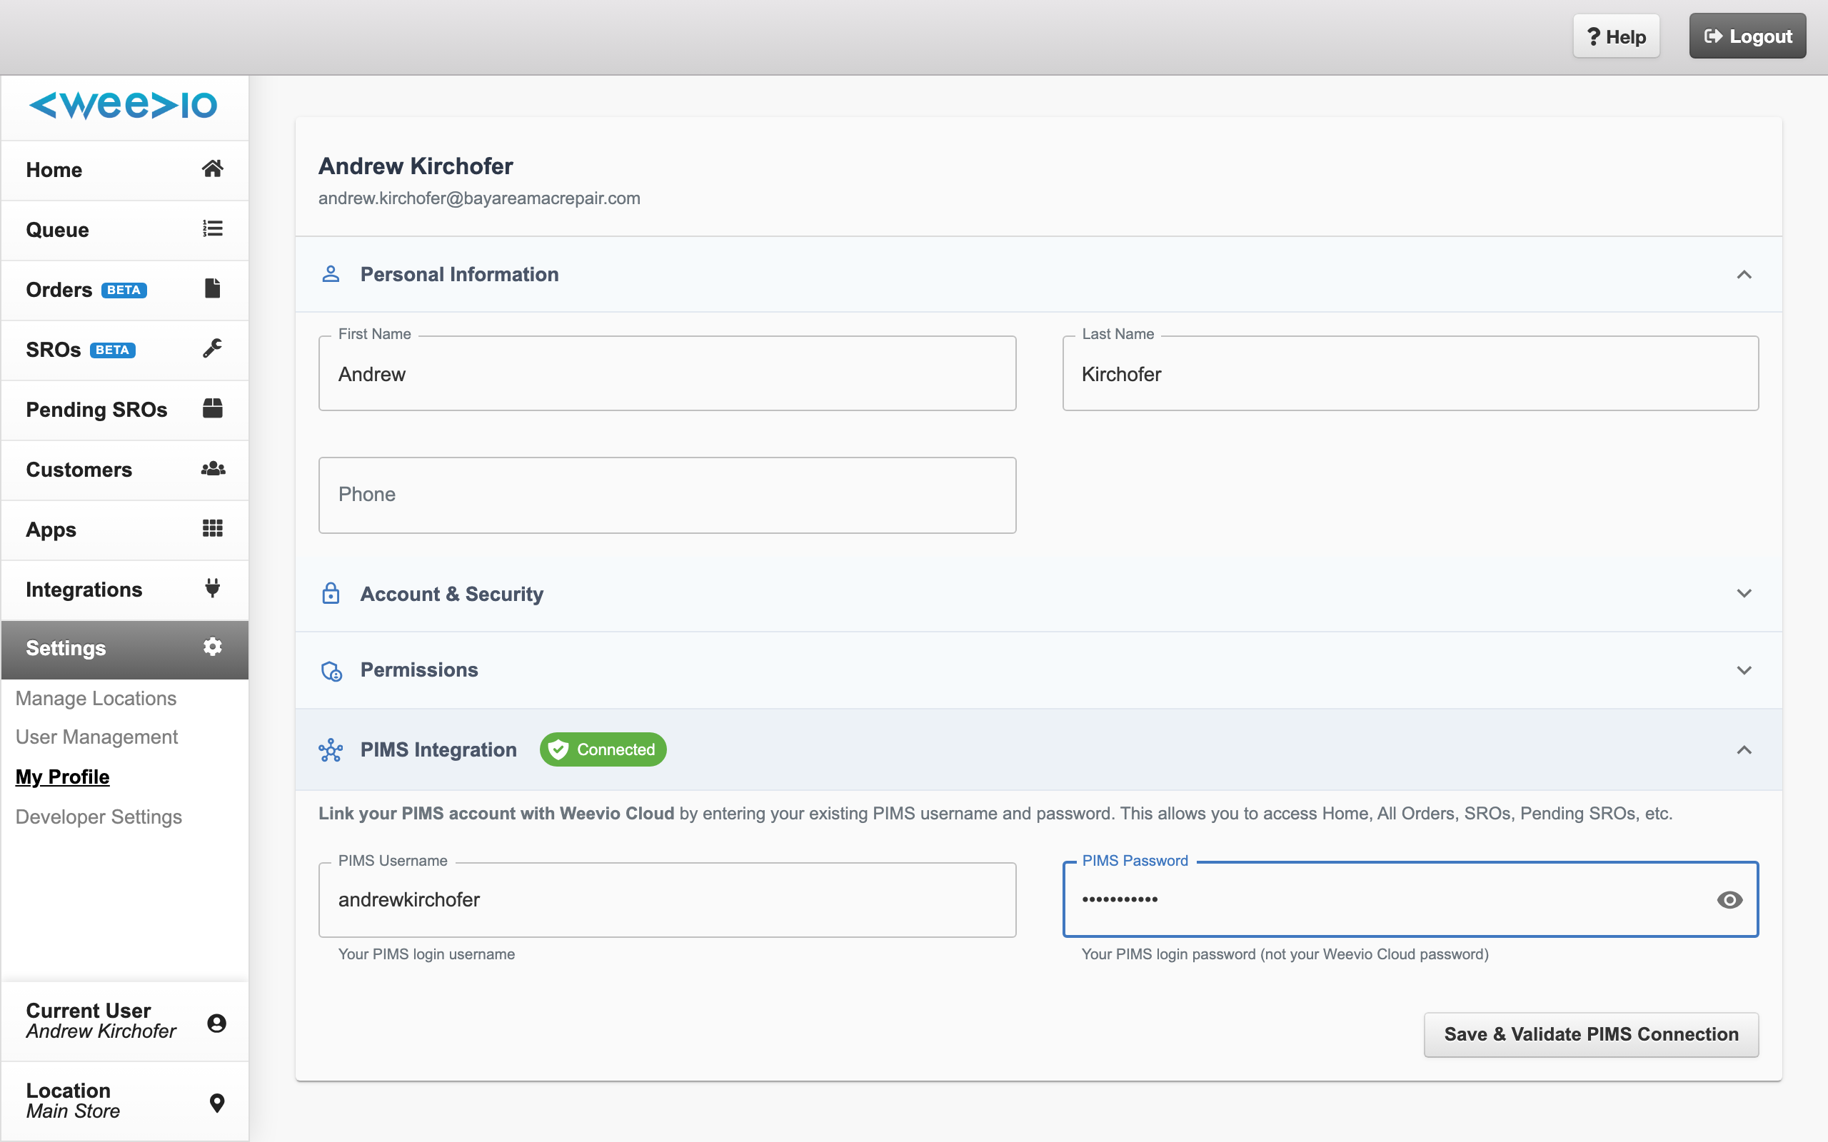Click the Pending SROs box icon
1828x1142 pixels.
coord(212,408)
